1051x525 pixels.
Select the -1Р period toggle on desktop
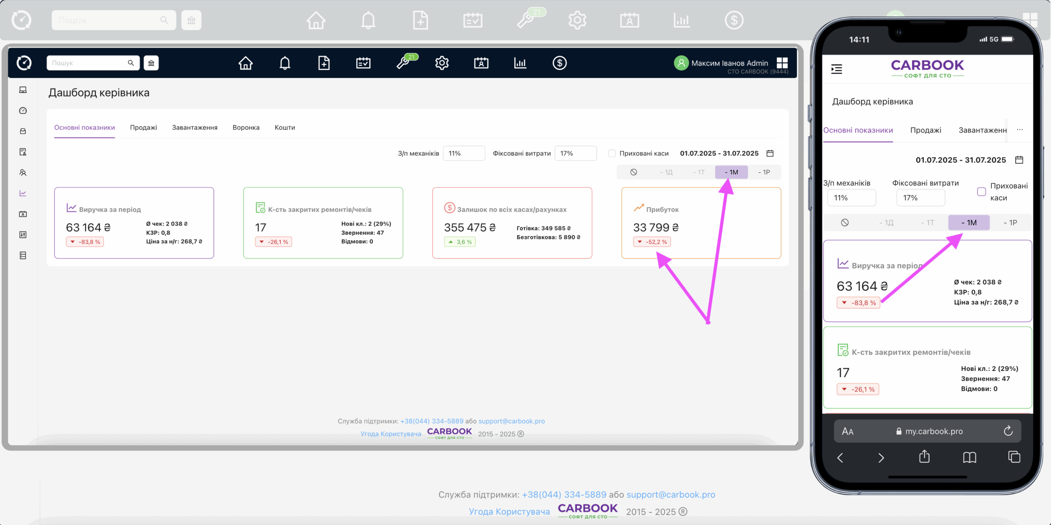[764, 172]
